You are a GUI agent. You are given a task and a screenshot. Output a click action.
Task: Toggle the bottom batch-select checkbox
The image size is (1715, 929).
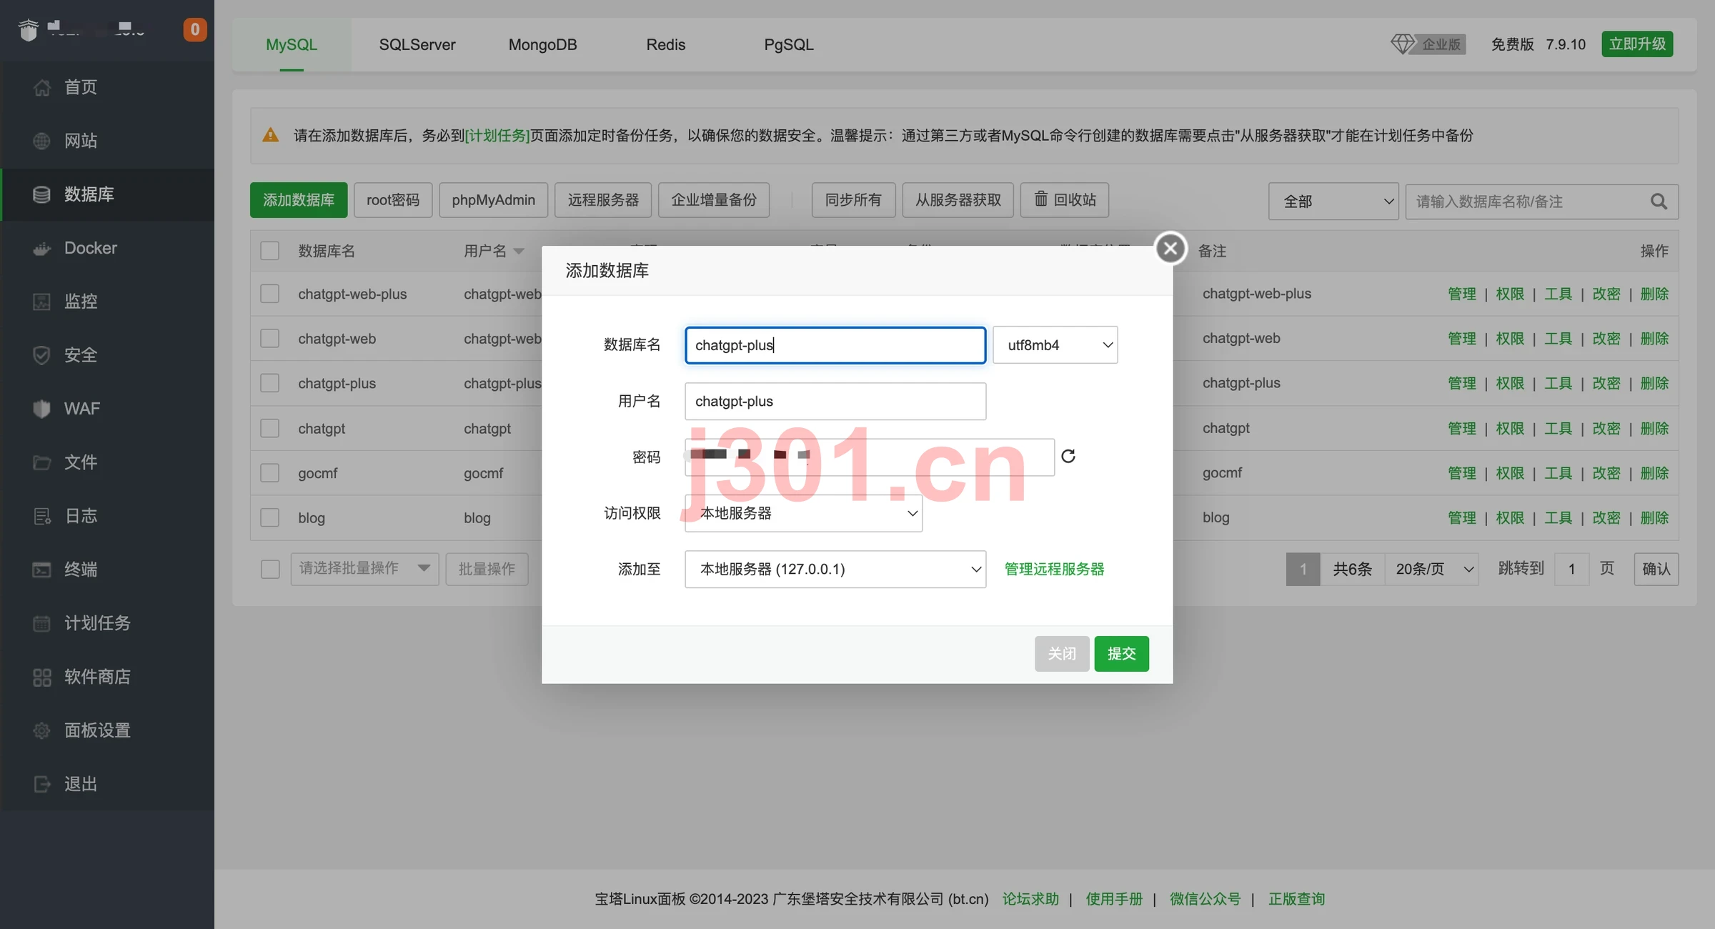point(269,569)
